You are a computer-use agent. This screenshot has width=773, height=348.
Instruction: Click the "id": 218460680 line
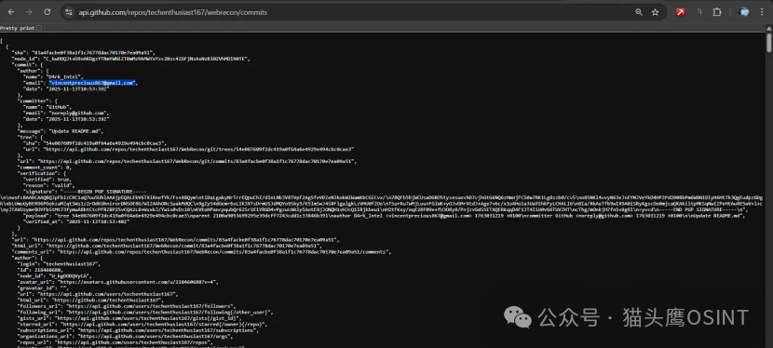pyautogui.click(x=40, y=270)
